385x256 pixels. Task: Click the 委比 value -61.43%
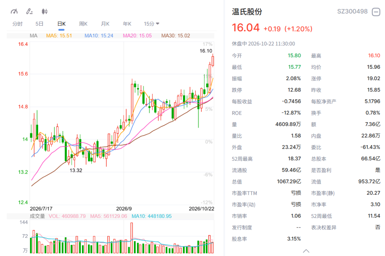click(370, 147)
